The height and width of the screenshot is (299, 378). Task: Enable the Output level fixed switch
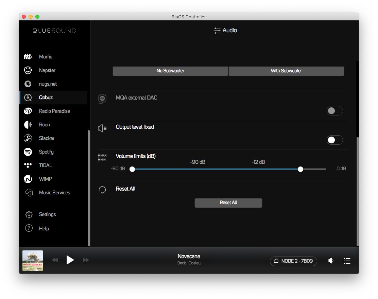click(x=334, y=140)
